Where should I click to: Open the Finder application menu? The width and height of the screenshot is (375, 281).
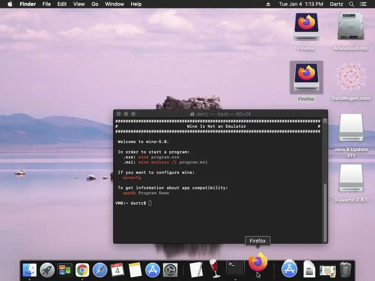(28, 4)
